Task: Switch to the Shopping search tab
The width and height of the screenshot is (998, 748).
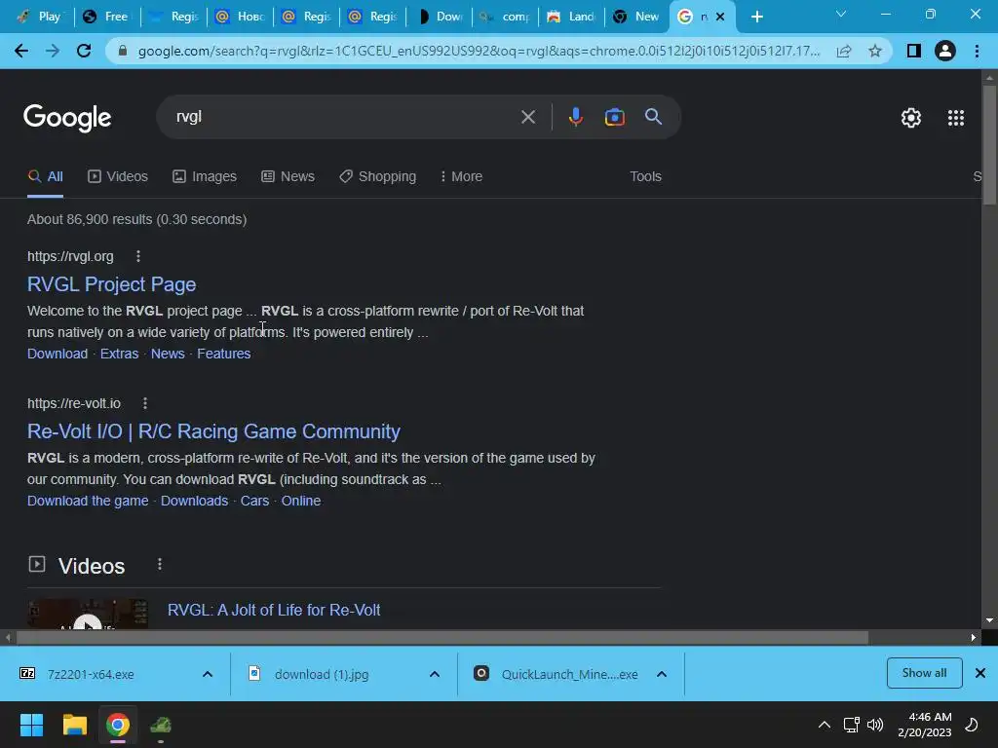Action: coord(377,176)
